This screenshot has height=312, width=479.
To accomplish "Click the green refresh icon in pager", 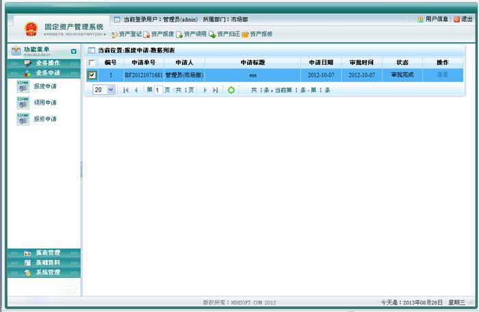I will [x=231, y=90].
